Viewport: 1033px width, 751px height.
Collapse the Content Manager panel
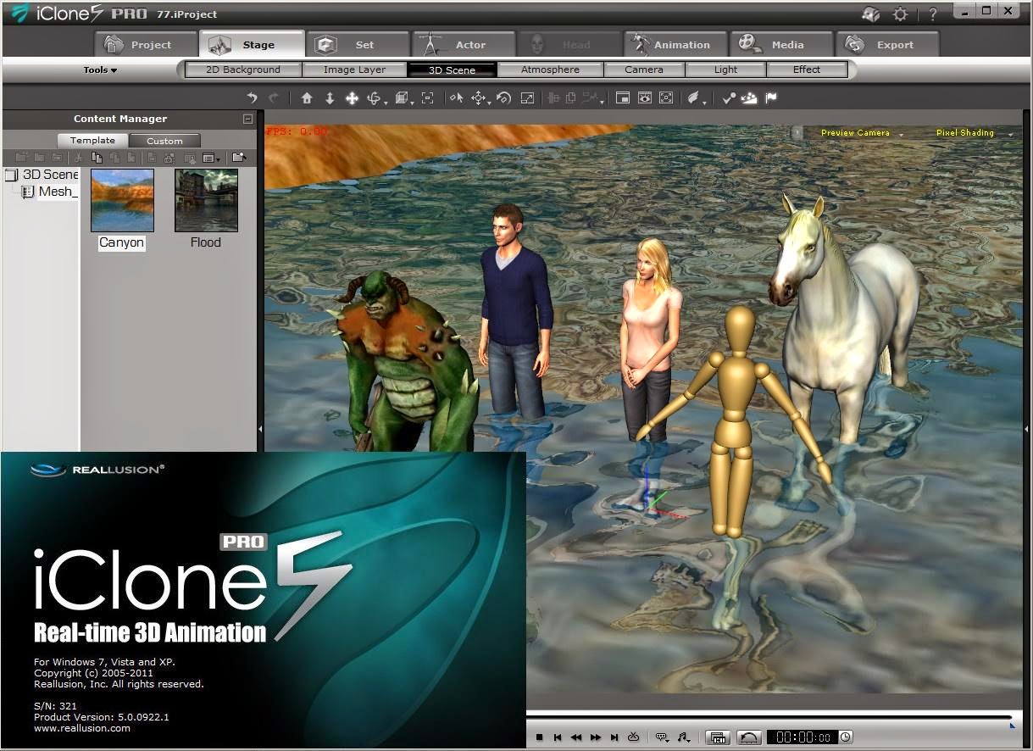[247, 120]
